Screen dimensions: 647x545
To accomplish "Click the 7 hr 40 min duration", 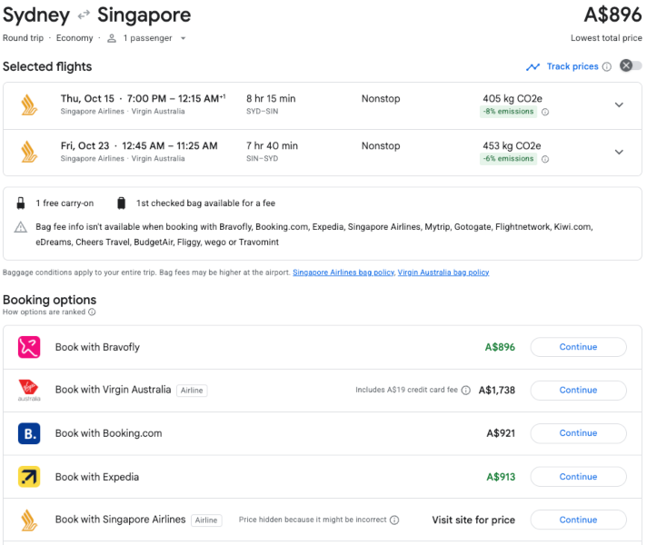I will [272, 145].
